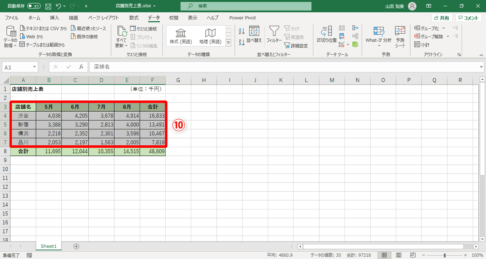The image size is (486, 259).
Task: Click 予測シート forecast sheet
Action: [400, 37]
